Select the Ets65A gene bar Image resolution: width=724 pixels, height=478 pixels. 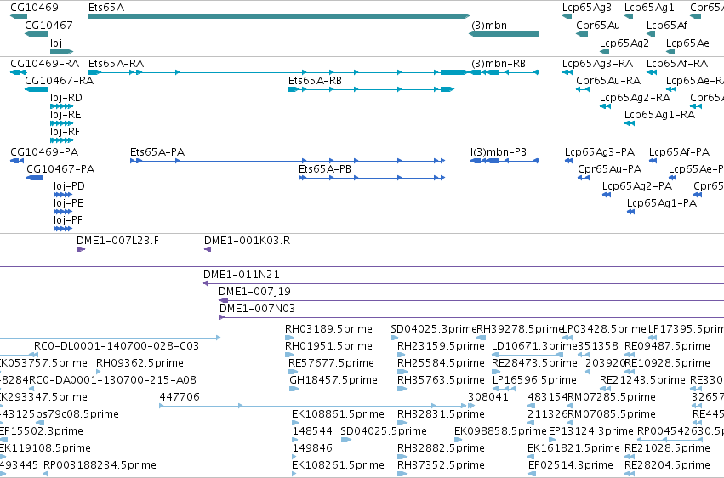tap(279, 16)
